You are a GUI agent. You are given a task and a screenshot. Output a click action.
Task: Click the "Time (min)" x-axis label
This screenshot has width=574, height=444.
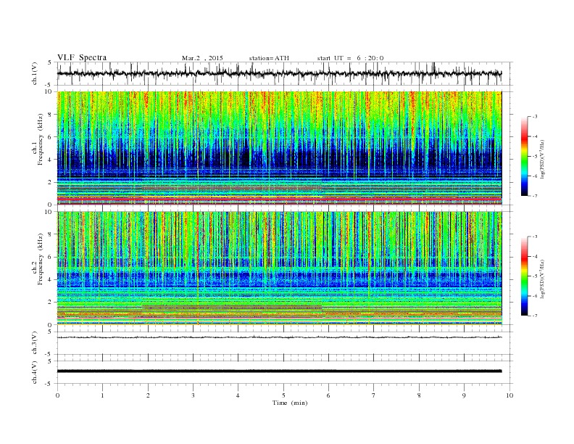(290, 403)
